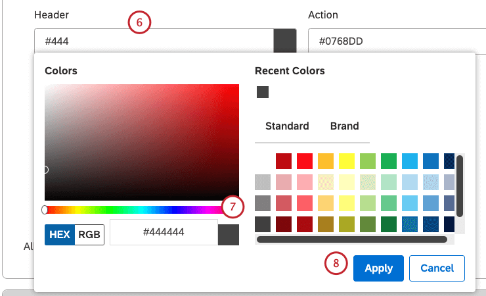This screenshot has height=296, width=486.
Task: Select the orange swatch in top row
Action: point(326,161)
